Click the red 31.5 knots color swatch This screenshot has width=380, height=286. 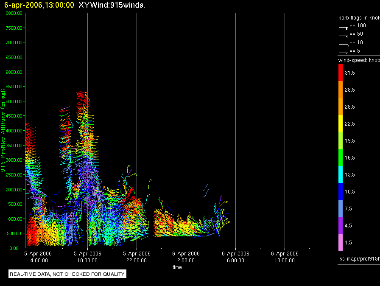340,73
